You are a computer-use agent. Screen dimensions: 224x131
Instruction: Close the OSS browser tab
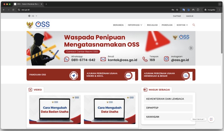click(x=42, y=4)
